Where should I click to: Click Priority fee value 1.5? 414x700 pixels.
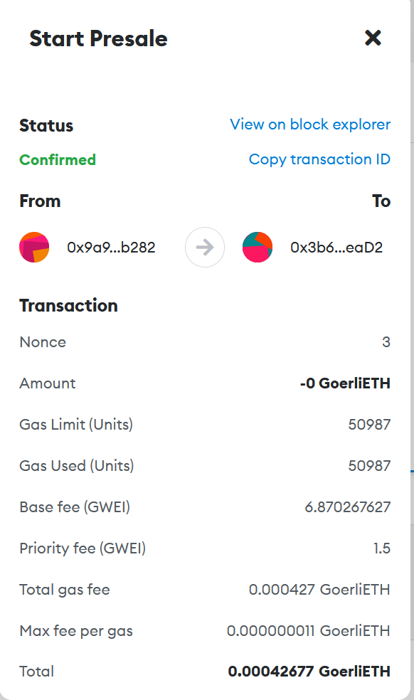pos(382,548)
